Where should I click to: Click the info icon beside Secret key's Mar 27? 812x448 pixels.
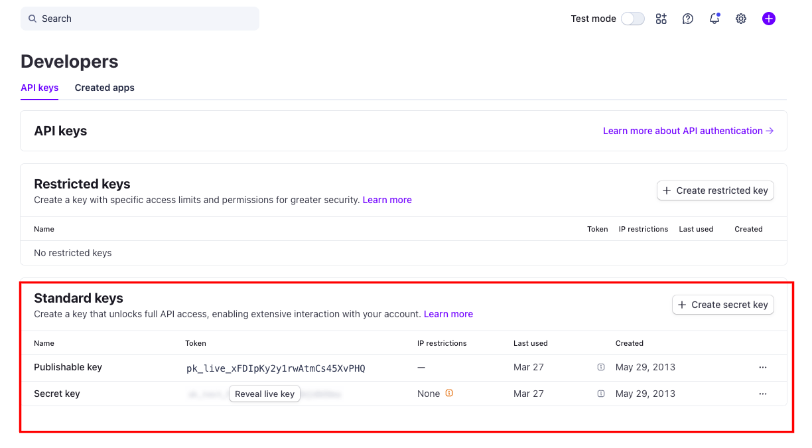coord(600,393)
